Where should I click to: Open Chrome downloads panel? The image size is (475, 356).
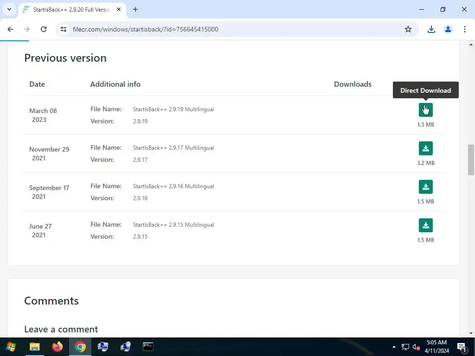[431, 29]
